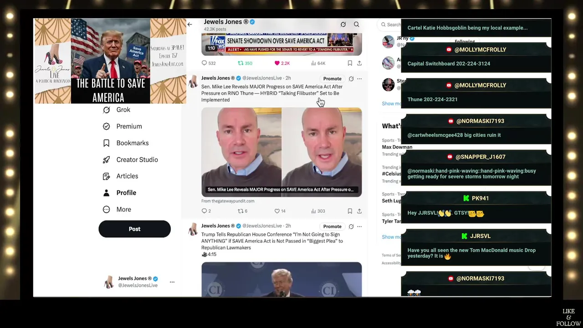Promote the Mike Lee post
Viewport: 583px width, 328px height.
[332, 79]
